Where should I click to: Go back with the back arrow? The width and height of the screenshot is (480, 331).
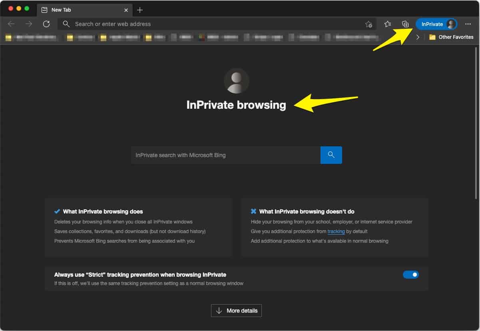[11, 24]
